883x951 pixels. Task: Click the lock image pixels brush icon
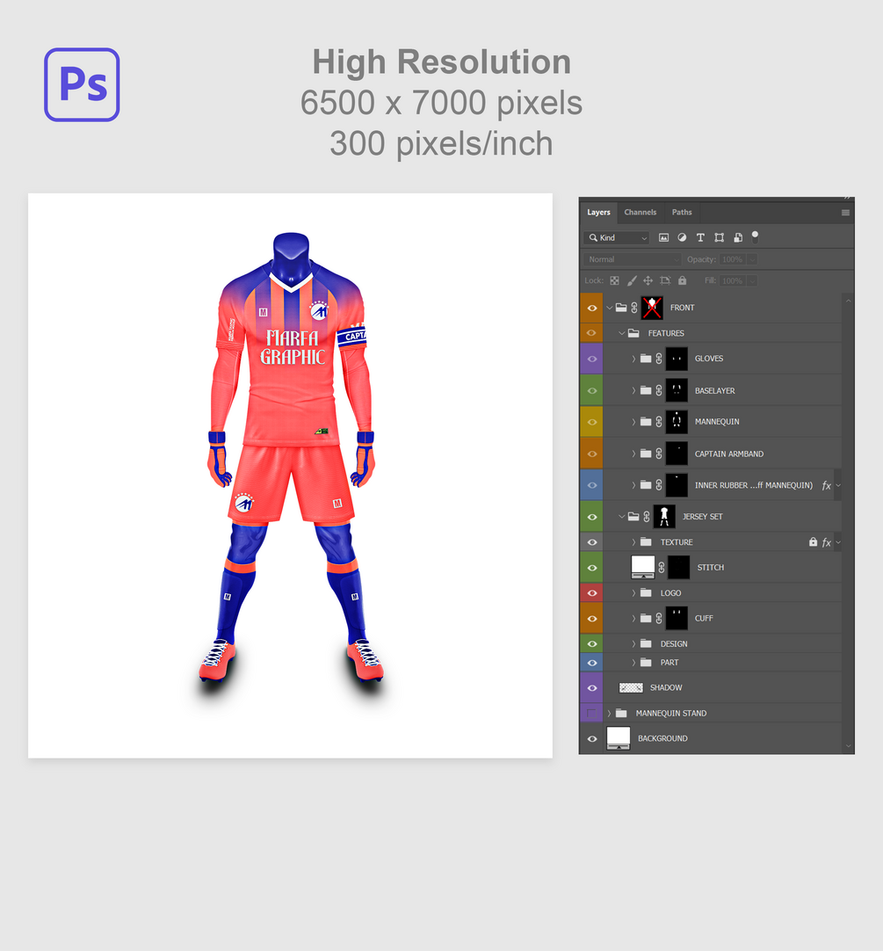[632, 280]
